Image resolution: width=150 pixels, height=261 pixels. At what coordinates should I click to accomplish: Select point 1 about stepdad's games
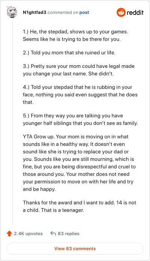click(76, 36)
